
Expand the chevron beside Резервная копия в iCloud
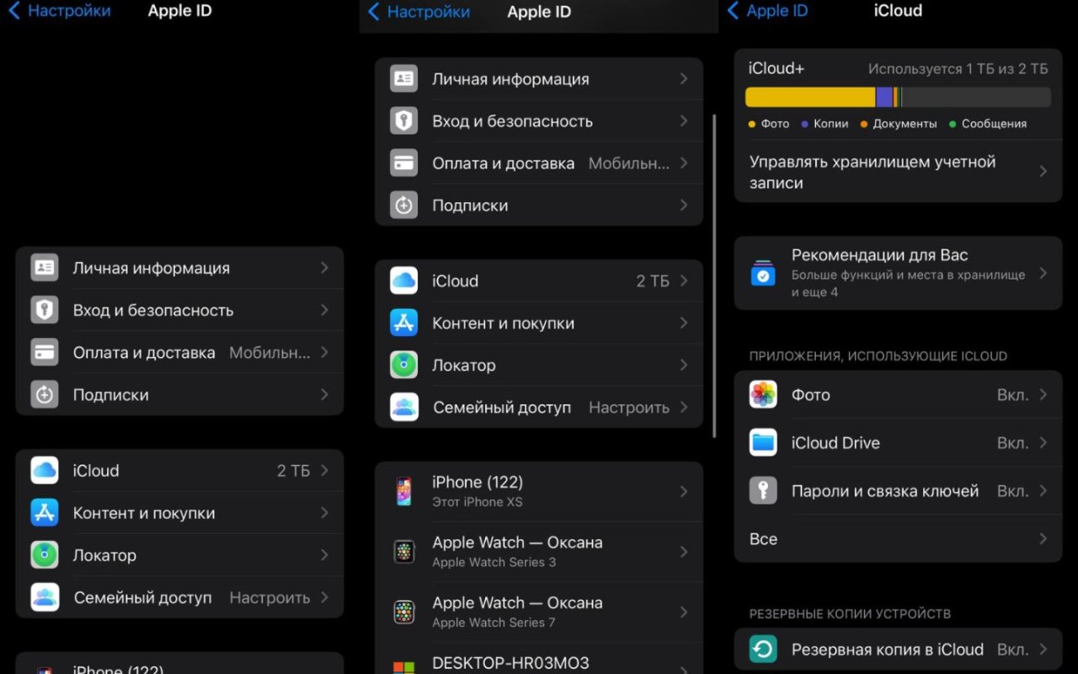[x=1043, y=650]
